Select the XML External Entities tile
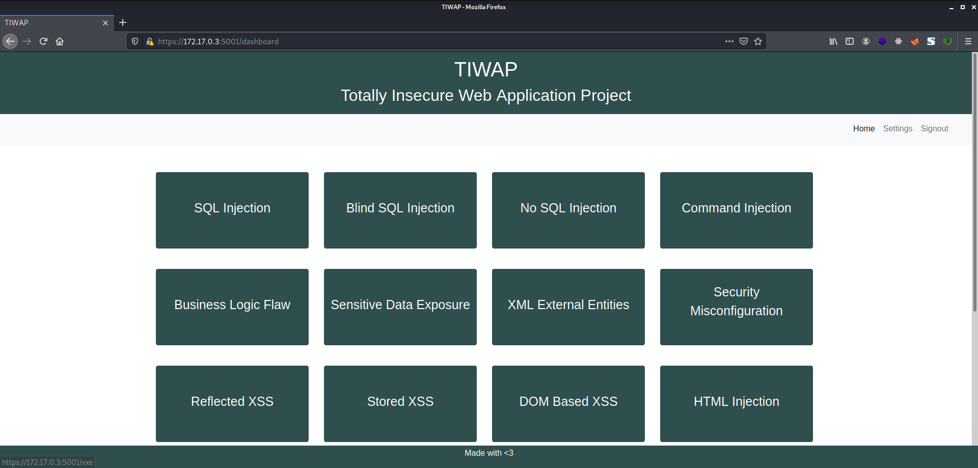Screen dimensions: 978x468 click(x=568, y=307)
